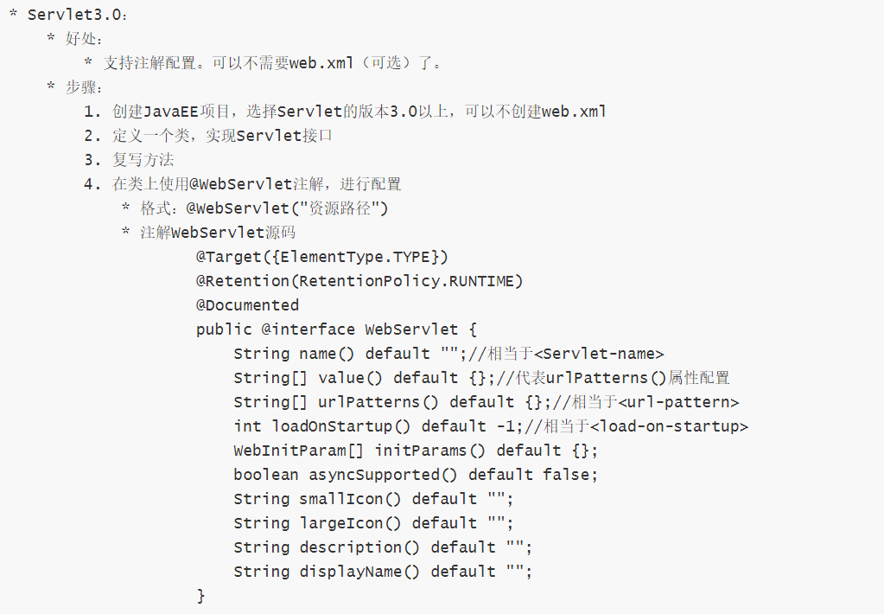Click the @Documented annotation text
Viewport: 884px width, 614px height.
click(247, 305)
